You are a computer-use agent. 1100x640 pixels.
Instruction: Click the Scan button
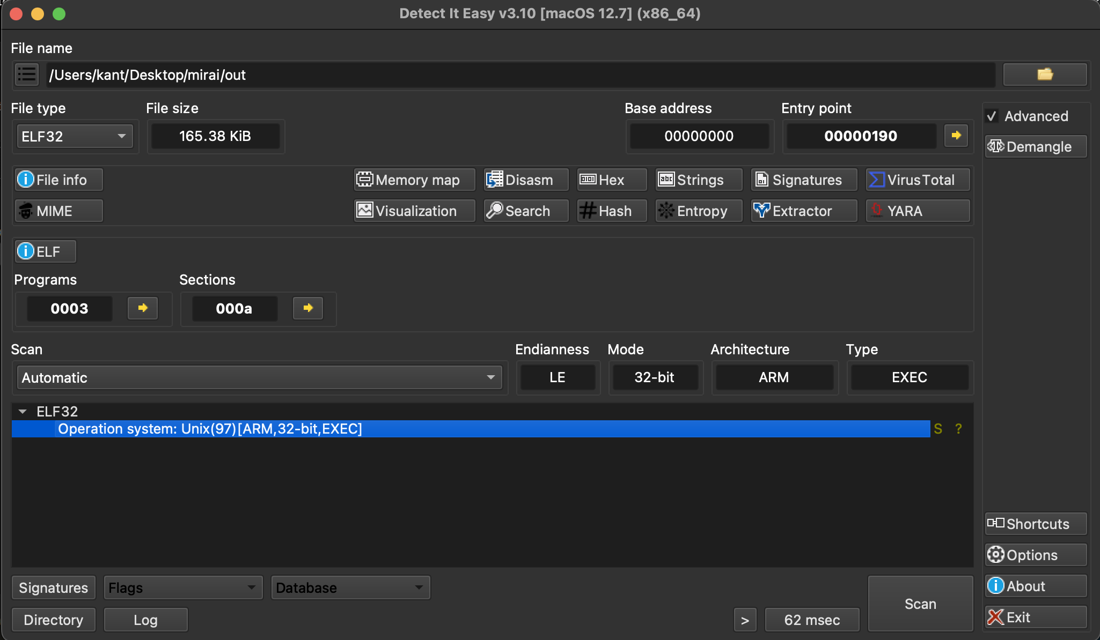tap(920, 604)
